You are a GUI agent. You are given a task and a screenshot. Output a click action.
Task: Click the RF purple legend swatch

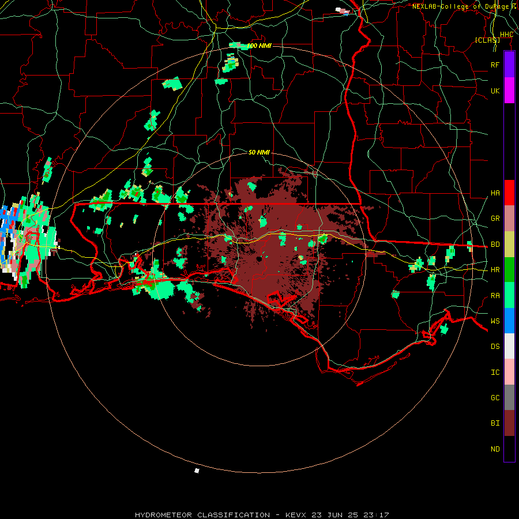(509, 65)
